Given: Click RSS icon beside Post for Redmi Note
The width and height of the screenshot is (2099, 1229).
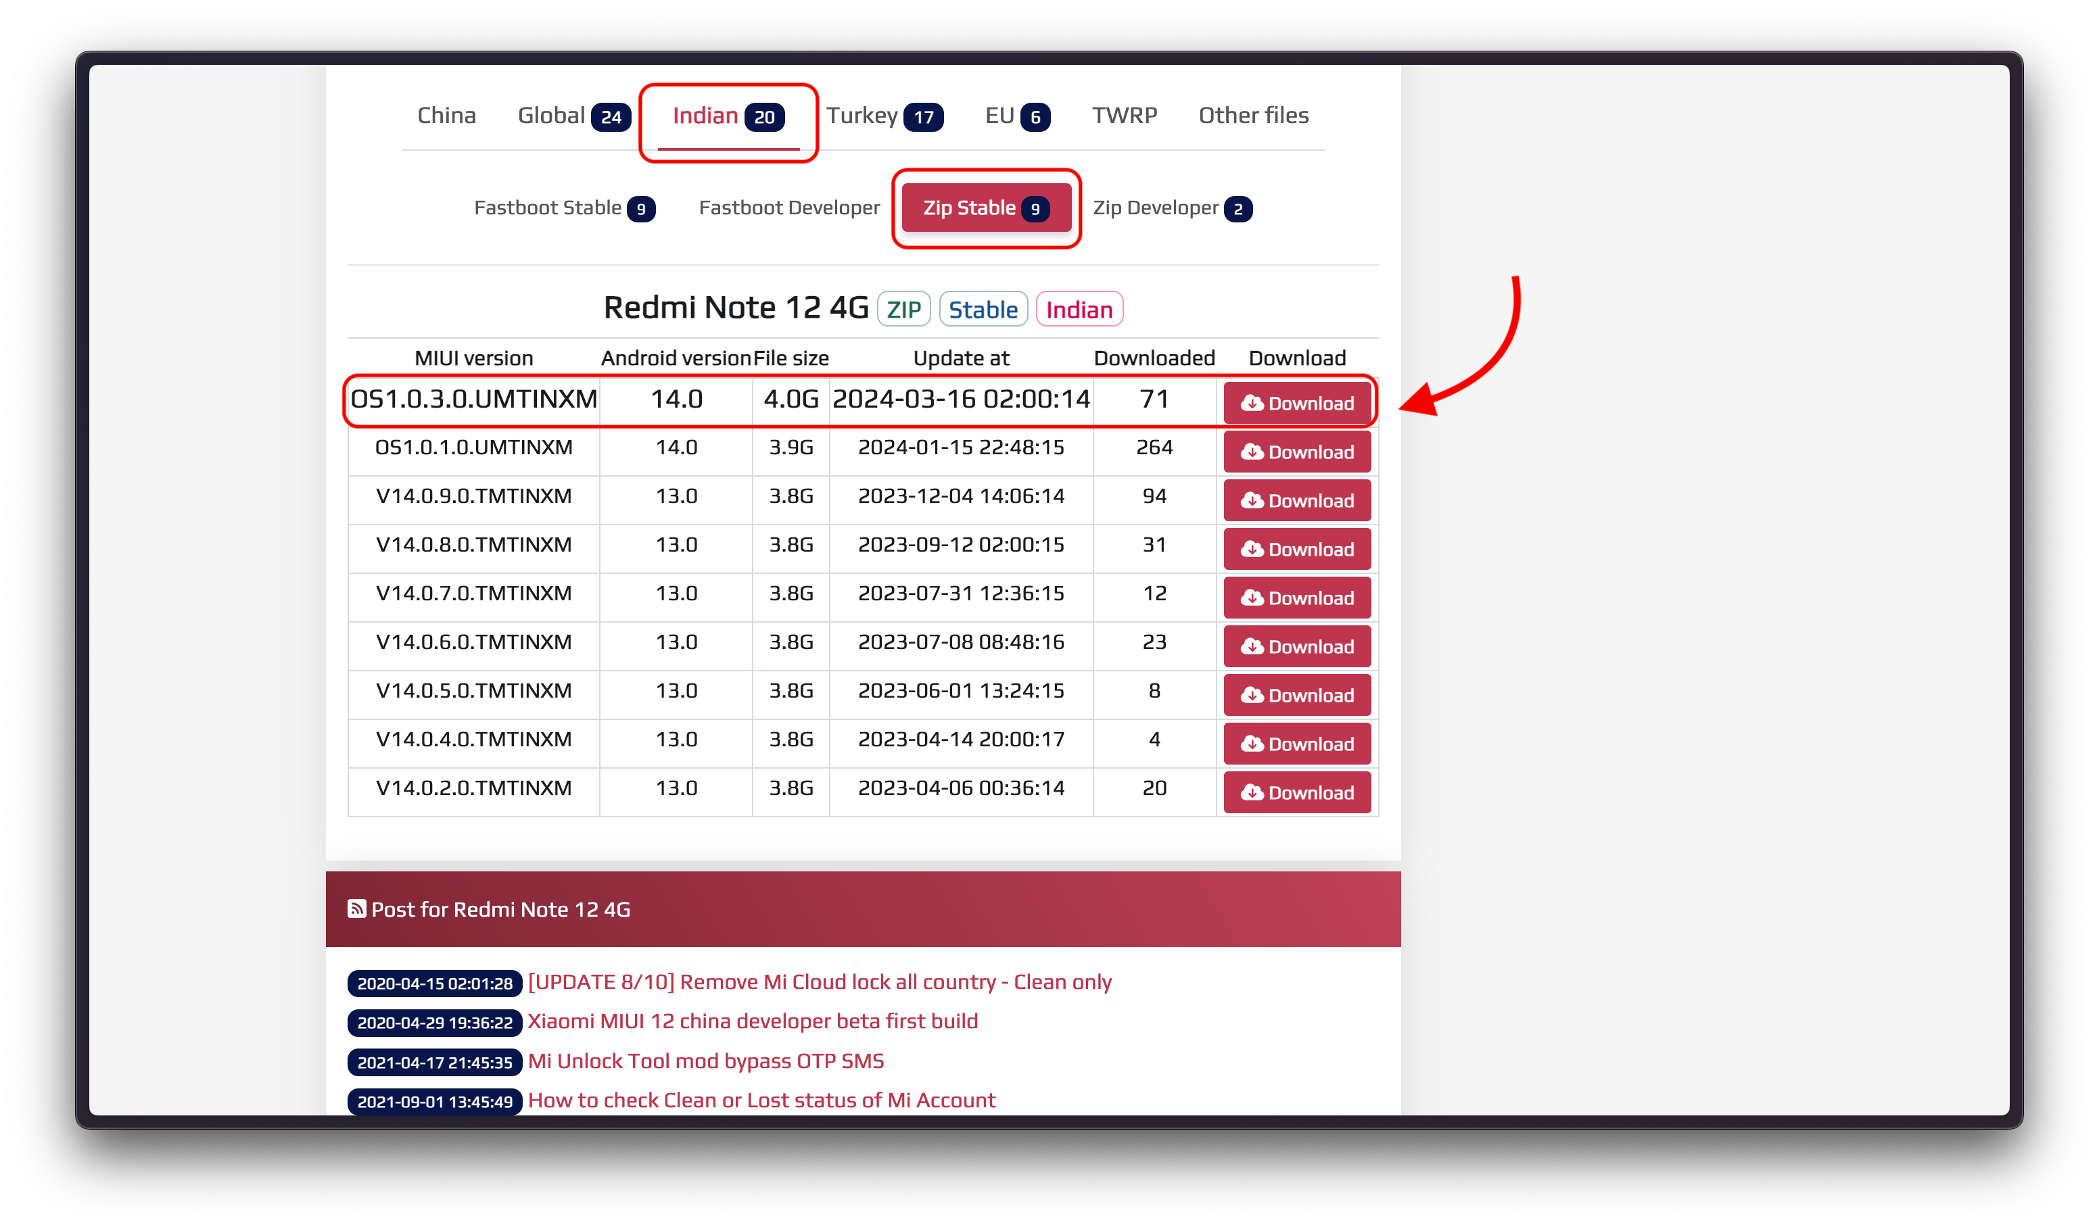Looking at the screenshot, I should tap(356, 909).
